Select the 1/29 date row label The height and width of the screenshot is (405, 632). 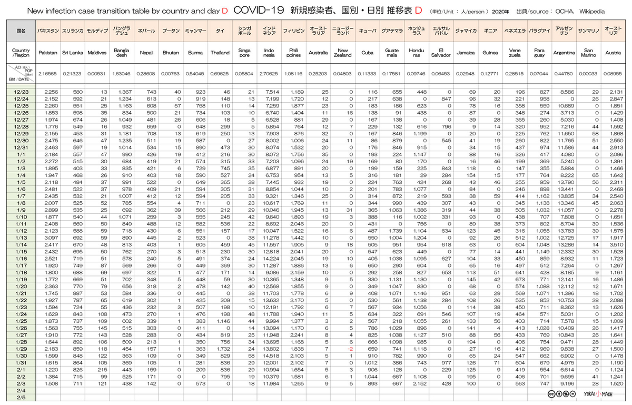[x=21, y=350]
